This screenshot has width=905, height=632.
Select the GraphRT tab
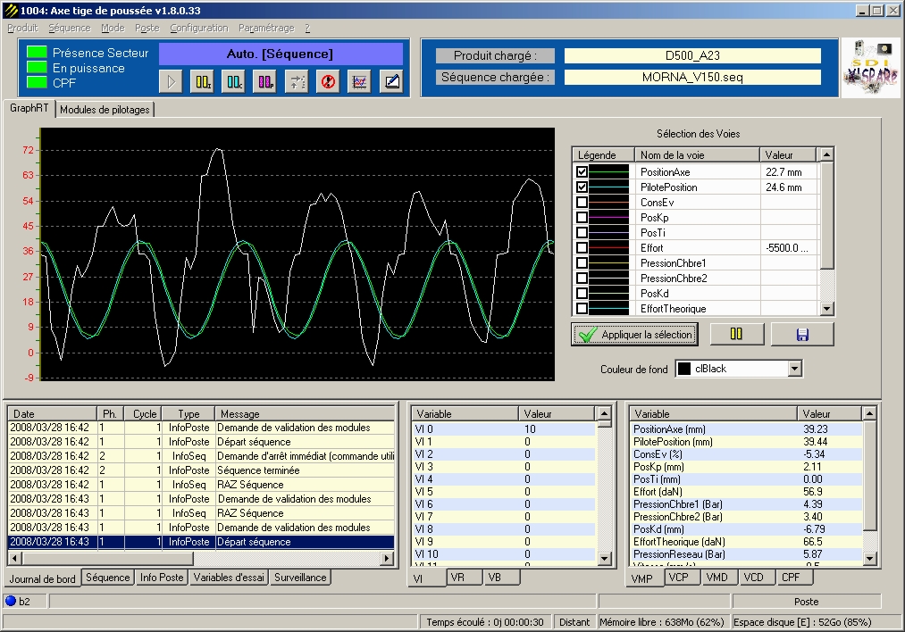29,108
